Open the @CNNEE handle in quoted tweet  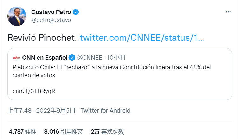click(x=90, y=58)
